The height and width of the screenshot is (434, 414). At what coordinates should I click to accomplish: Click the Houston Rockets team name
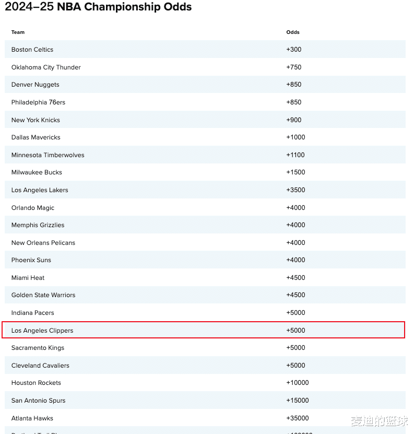coord(36,383)
